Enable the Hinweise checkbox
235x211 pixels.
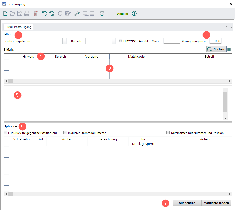click(121, 41)
